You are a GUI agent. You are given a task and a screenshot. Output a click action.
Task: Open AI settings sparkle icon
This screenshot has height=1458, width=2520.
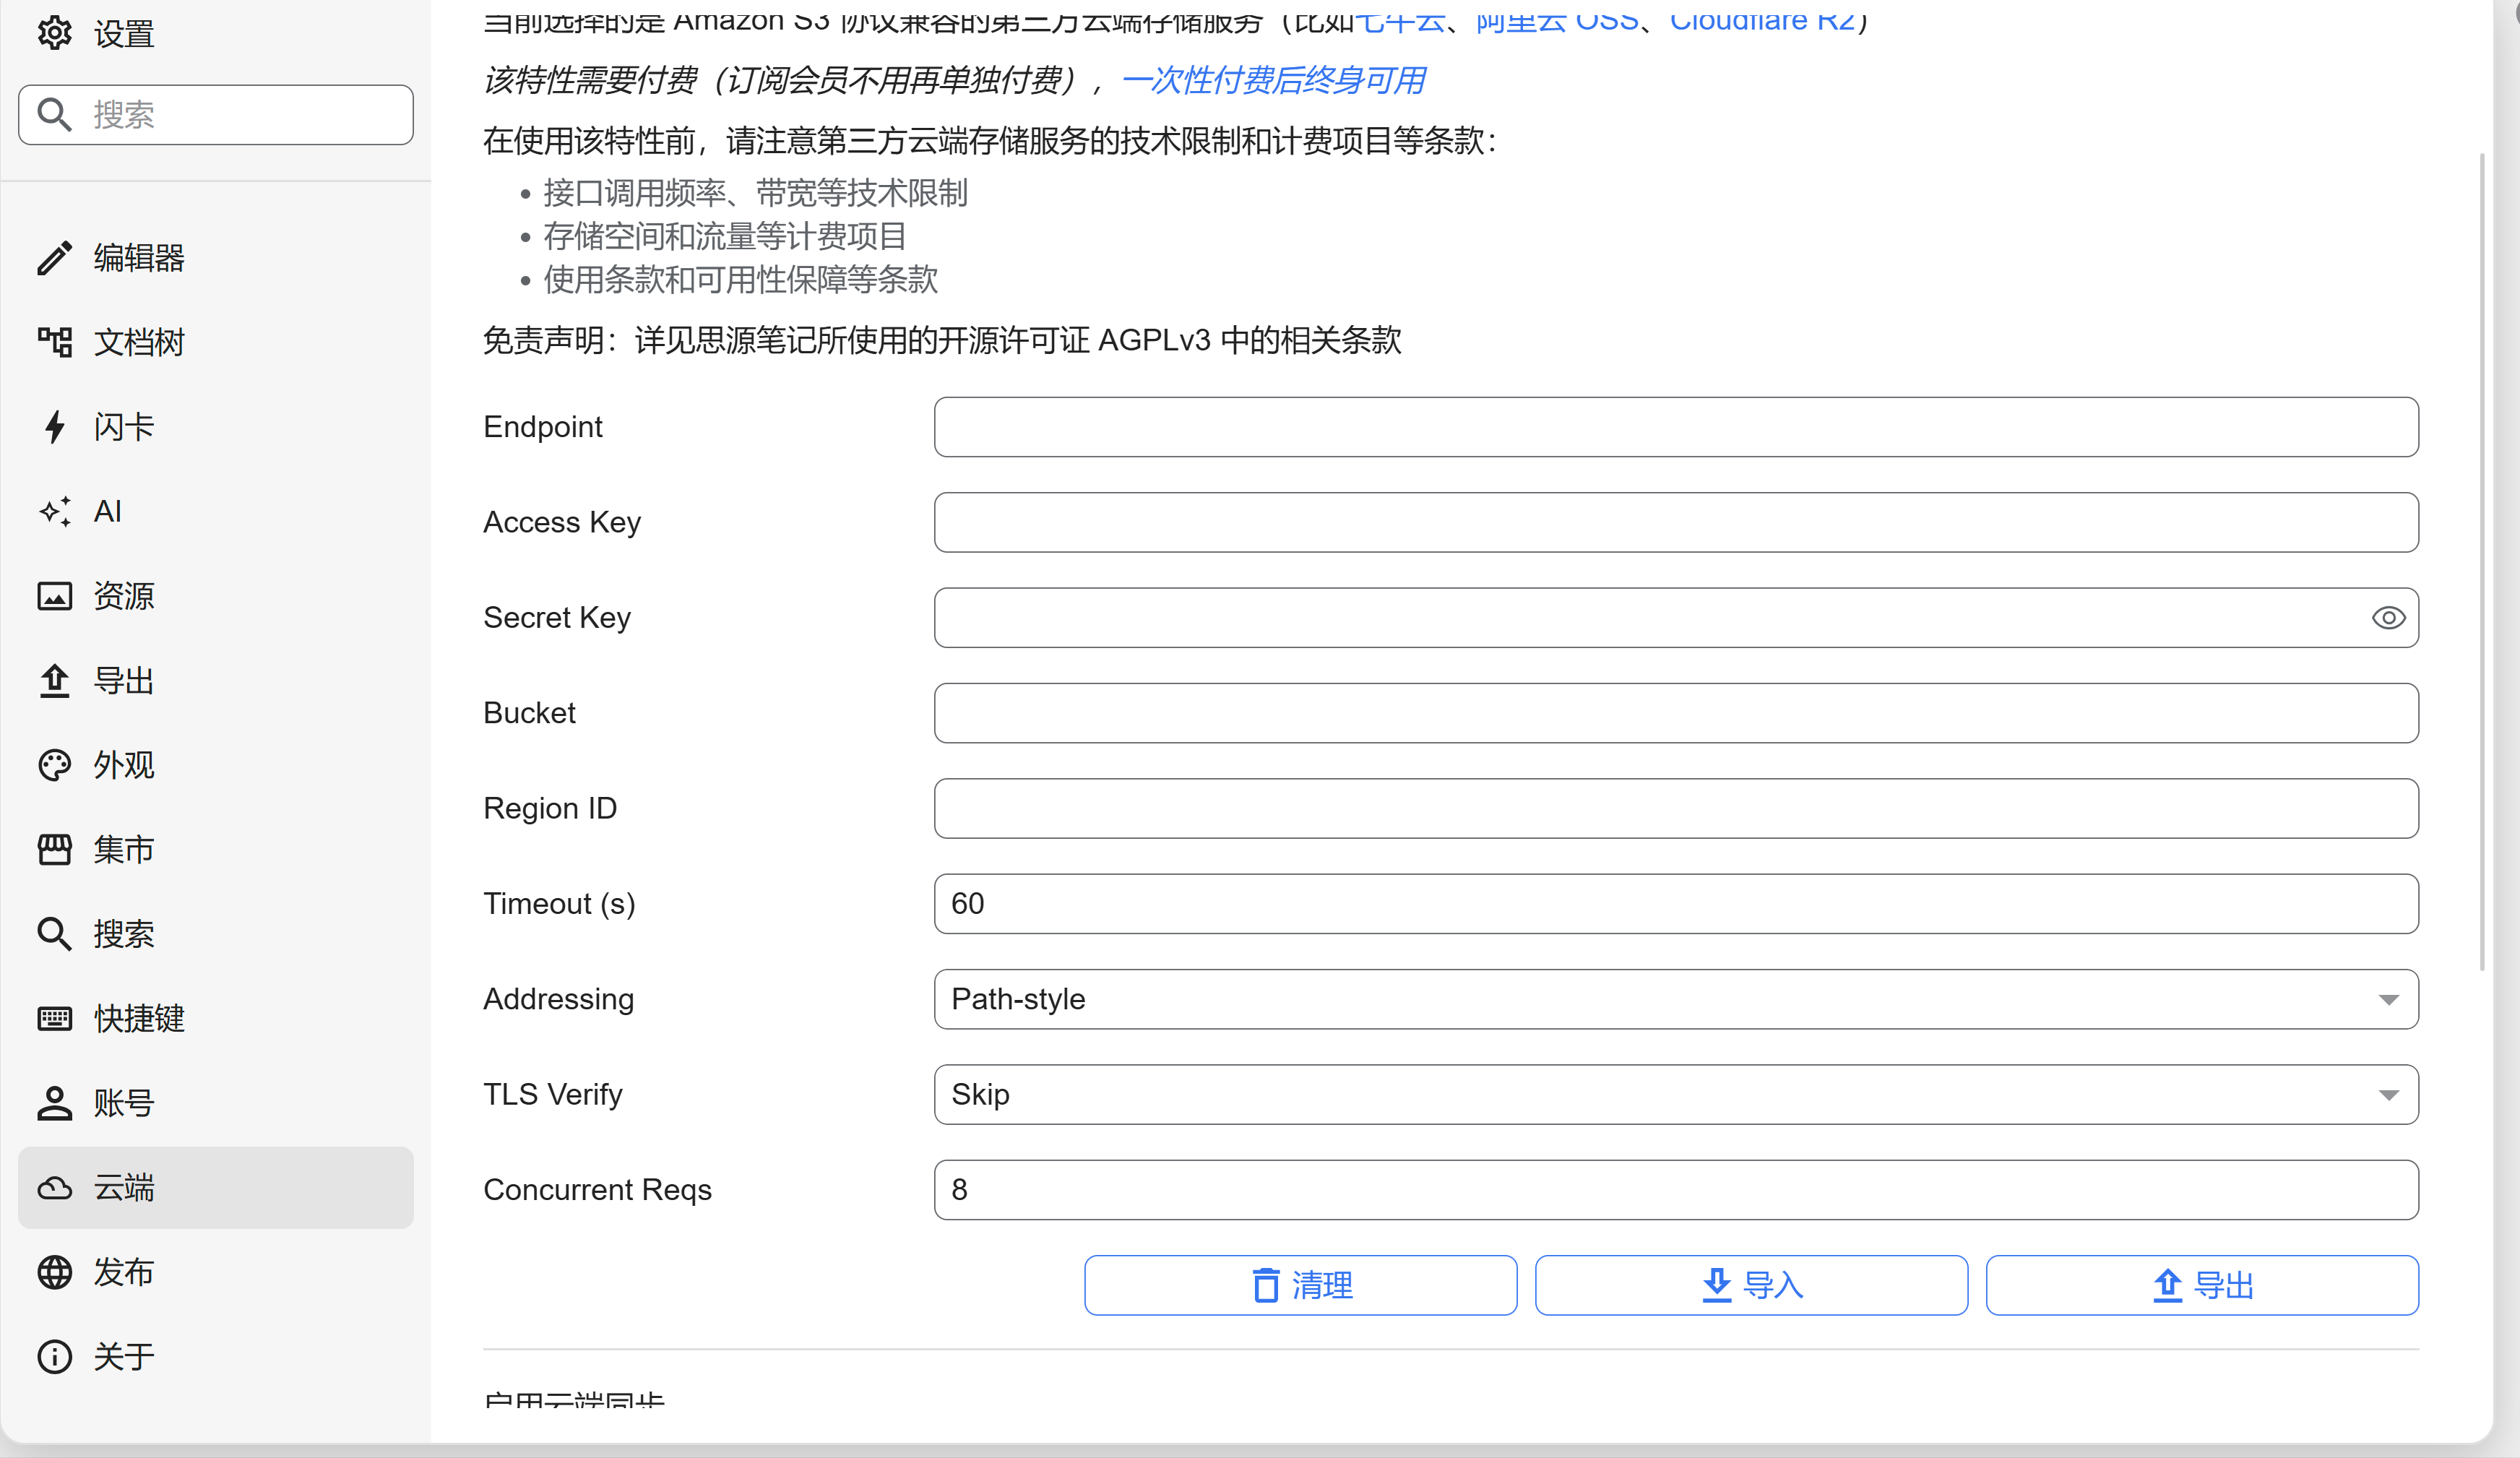(55, 511)
